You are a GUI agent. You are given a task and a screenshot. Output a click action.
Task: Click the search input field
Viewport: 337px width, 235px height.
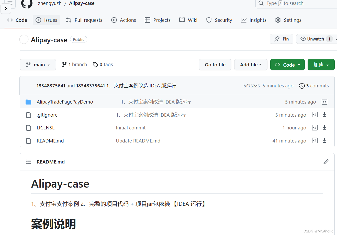click(297, 3)
